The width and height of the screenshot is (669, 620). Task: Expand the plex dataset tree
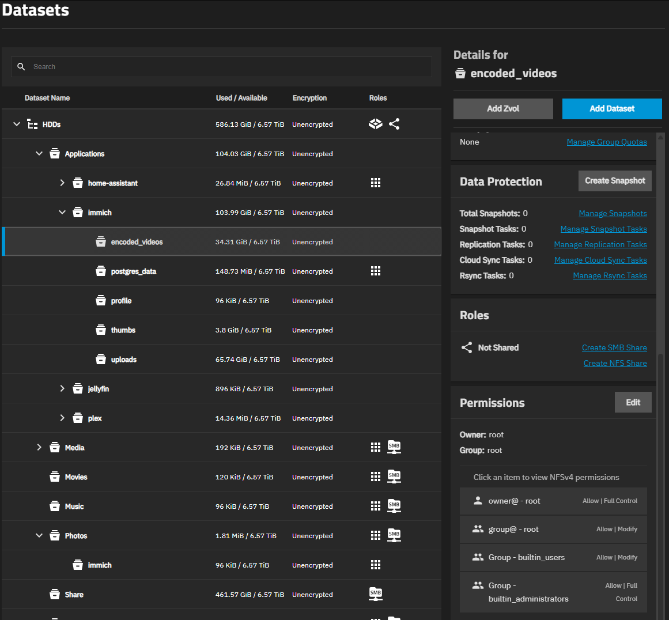pos(62,418)
